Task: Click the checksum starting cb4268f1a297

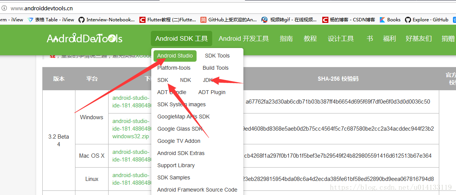Action: [338, 156]
